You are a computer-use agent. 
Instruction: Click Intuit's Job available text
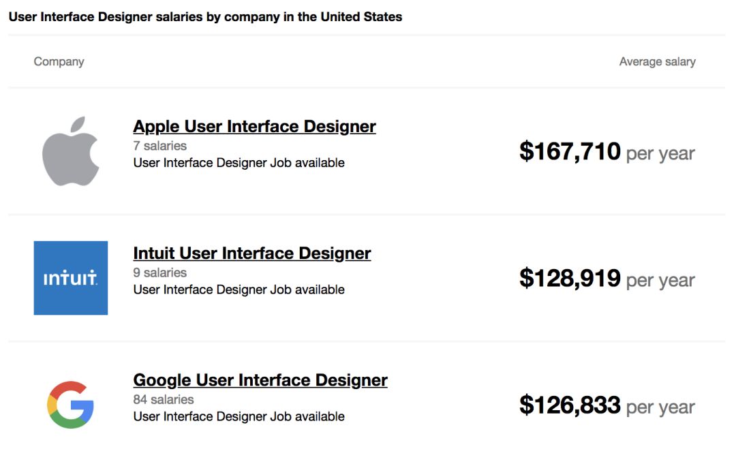239,290
